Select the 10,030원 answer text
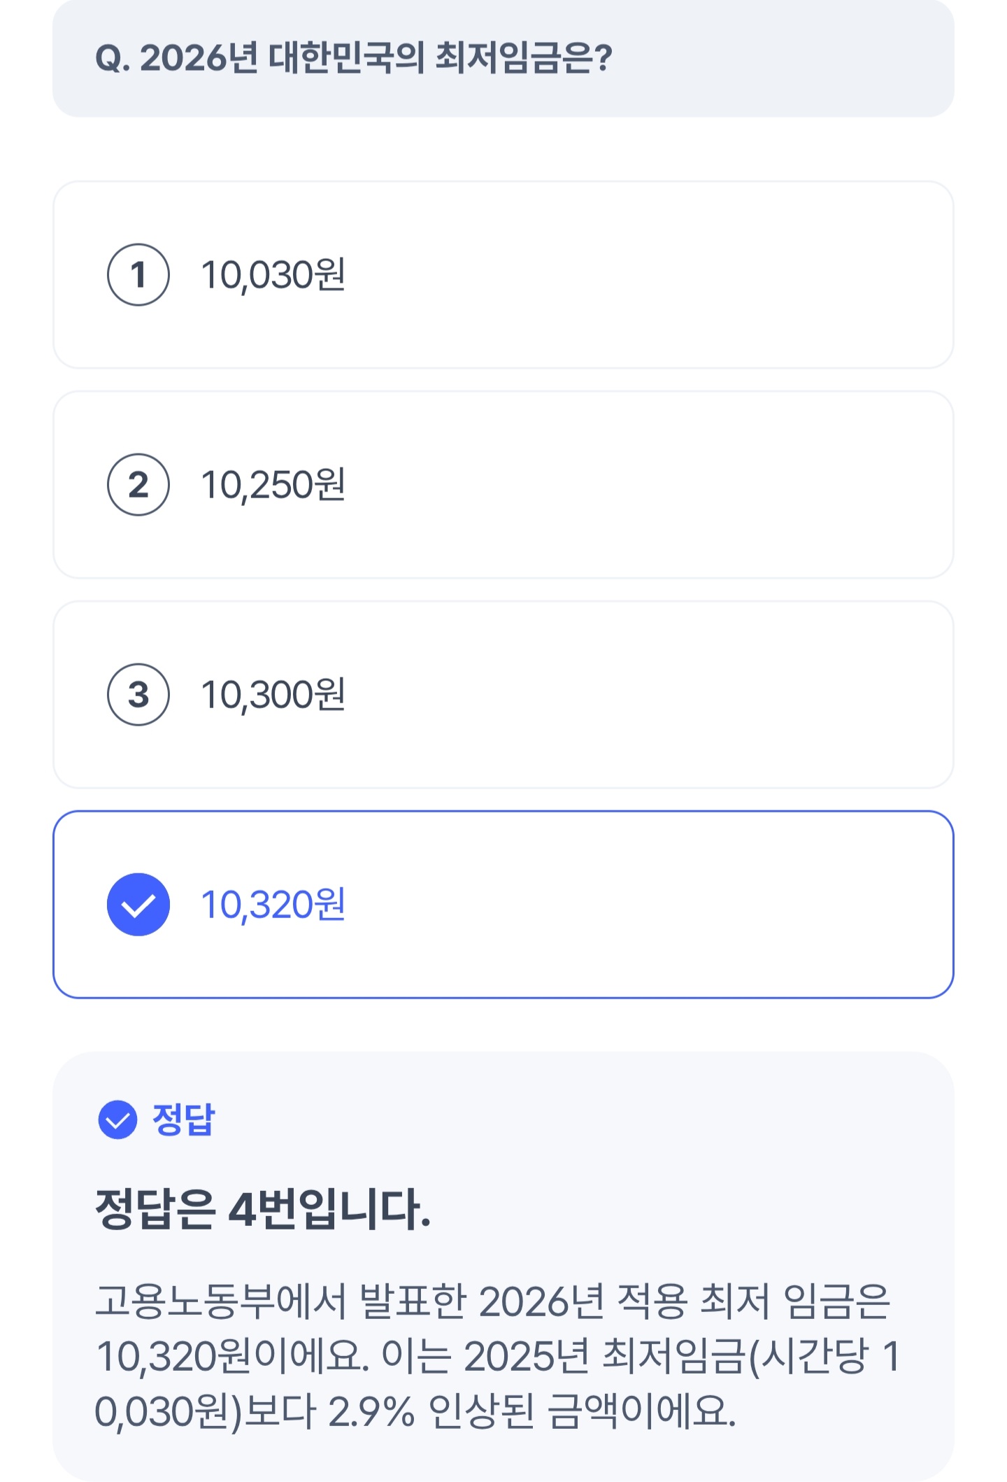Viewport: 1007px width, 1482px height. pos(273,274)
